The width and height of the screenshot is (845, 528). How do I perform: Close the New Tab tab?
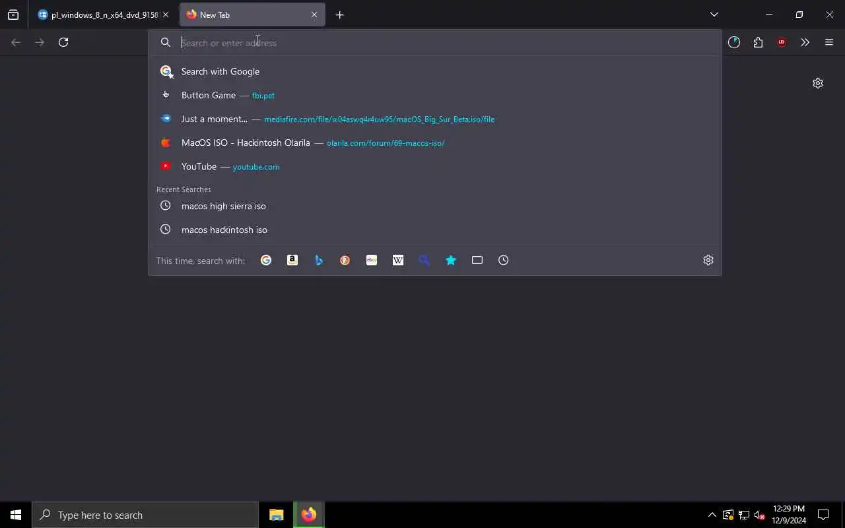click(x=314, y=15)
